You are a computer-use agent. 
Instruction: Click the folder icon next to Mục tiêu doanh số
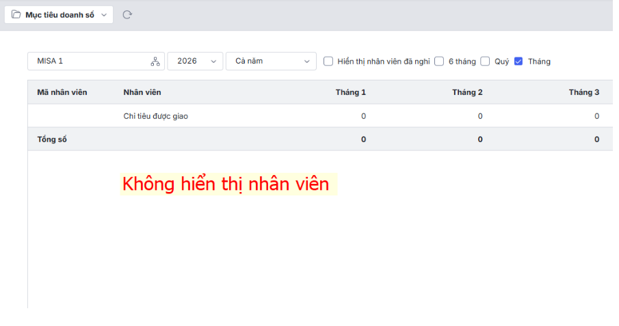pos(16,14)
